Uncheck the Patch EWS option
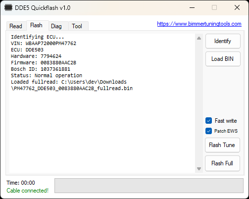 click(208, 131)
